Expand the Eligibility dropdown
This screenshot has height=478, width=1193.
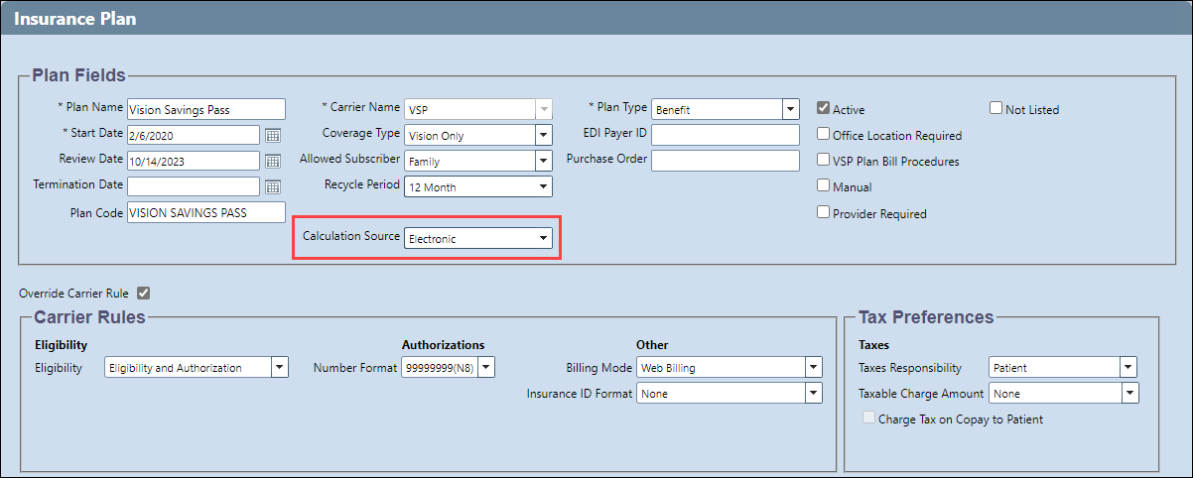(x=197, y=368)
